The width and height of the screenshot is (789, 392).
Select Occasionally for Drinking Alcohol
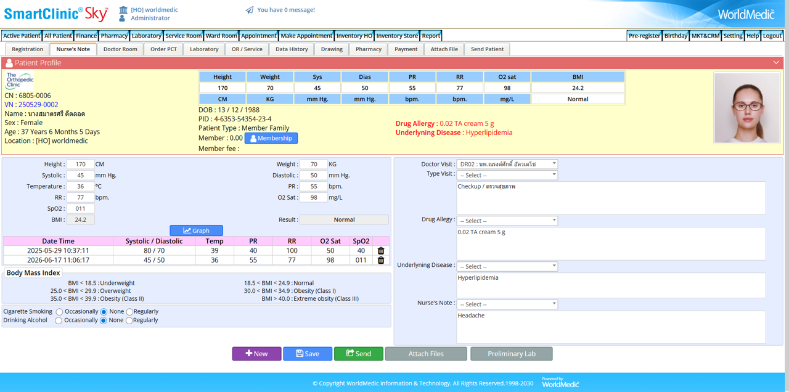coord(59,321)
